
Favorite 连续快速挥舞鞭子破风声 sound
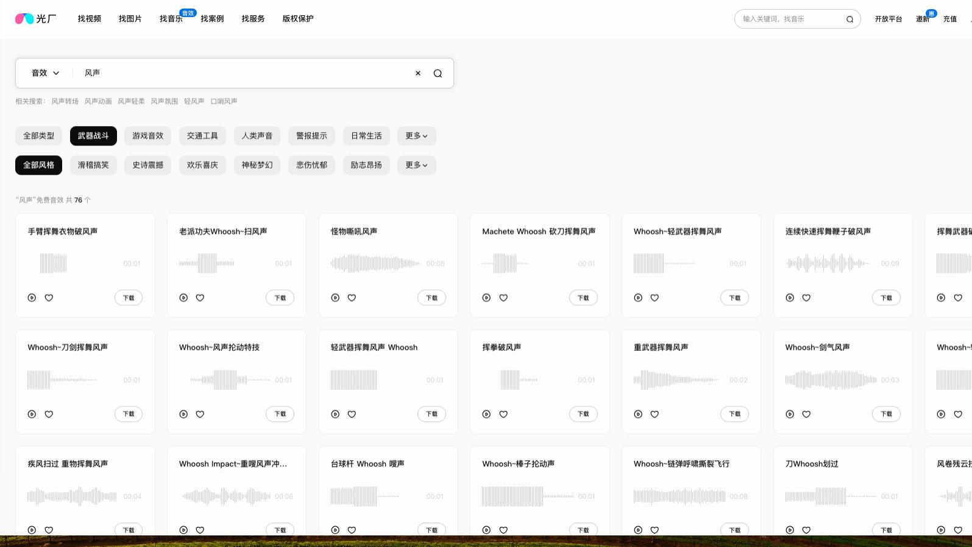coord(806,298)
